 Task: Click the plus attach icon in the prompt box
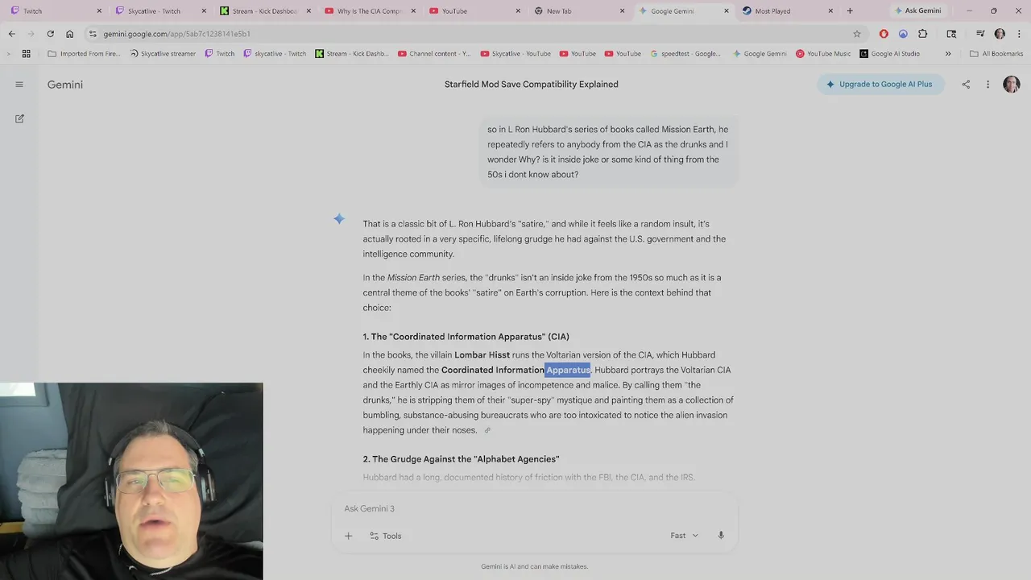pos(349,536)
